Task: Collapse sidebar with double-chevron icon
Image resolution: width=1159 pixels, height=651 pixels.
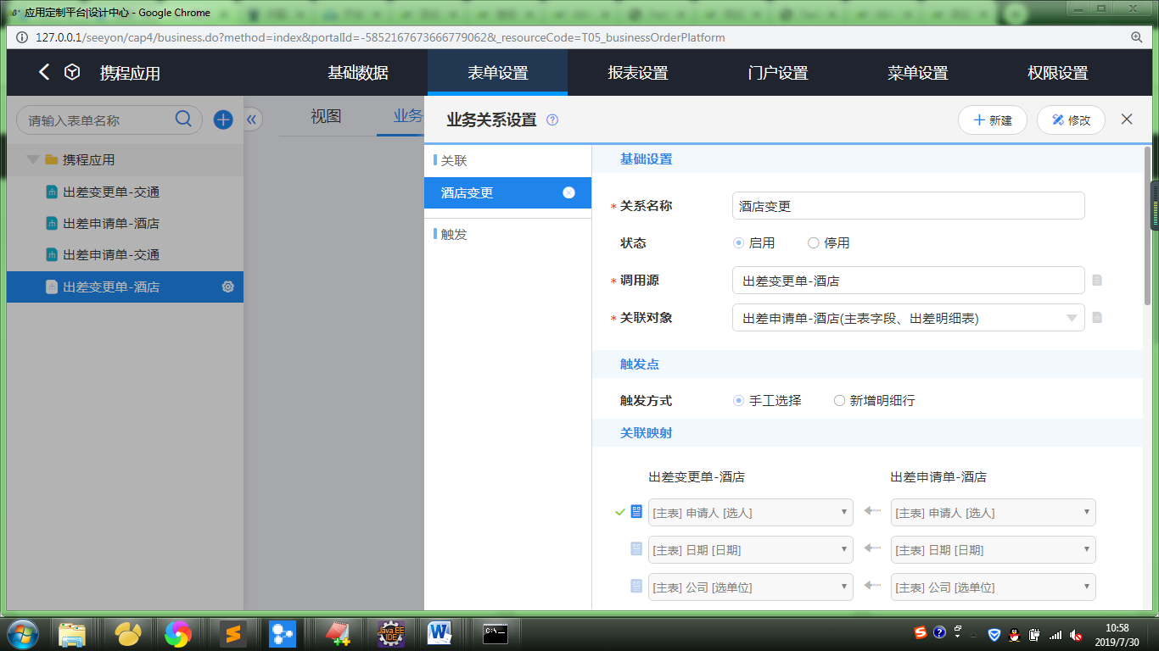Action: point(251,120)
